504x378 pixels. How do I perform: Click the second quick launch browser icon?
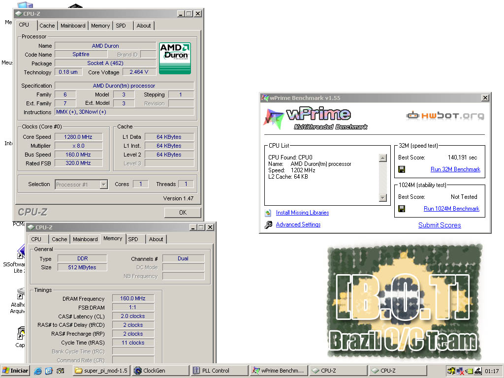[49, 371]
